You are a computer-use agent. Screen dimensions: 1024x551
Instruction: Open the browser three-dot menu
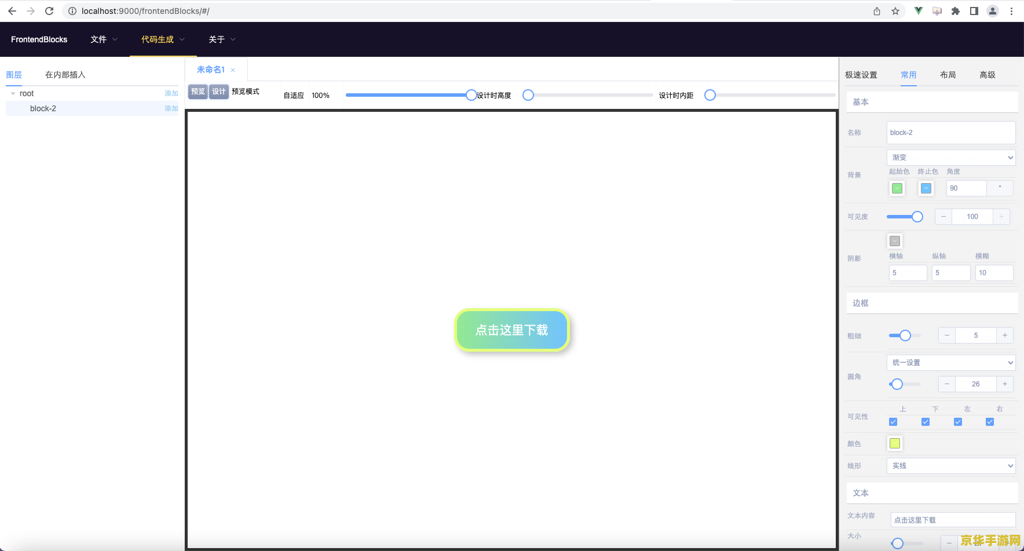tap(1011, 11)
